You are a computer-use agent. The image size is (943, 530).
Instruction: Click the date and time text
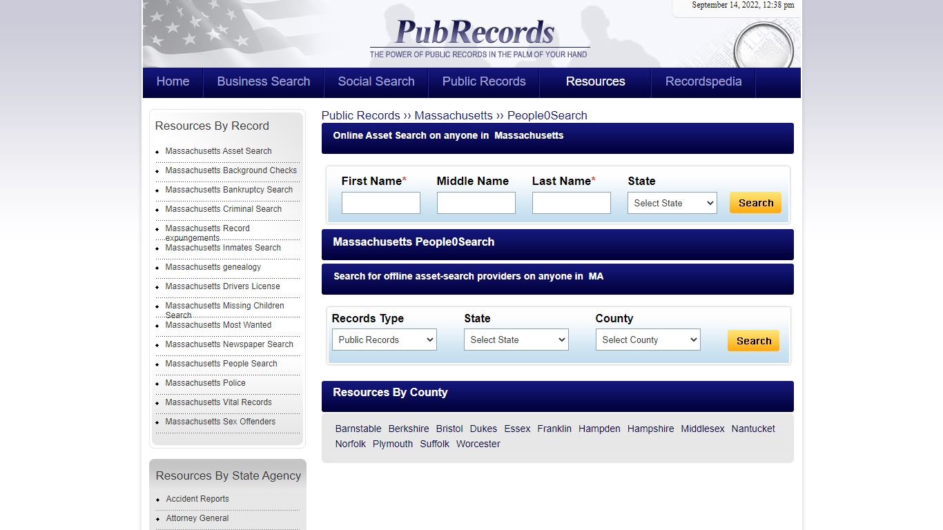tap(743, 5)
